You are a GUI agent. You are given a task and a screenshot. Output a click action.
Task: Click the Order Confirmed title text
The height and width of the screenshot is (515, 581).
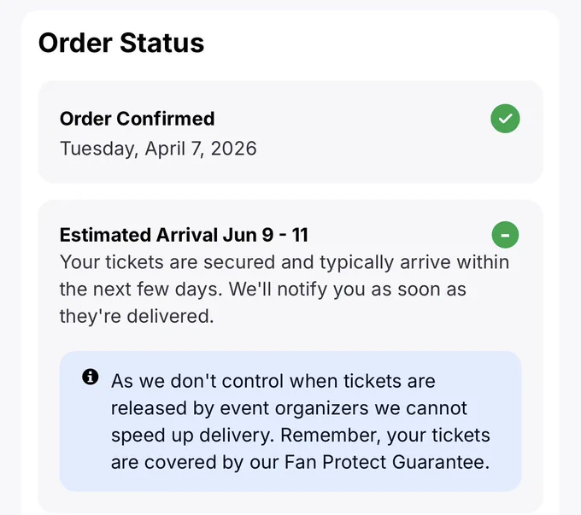137,119
